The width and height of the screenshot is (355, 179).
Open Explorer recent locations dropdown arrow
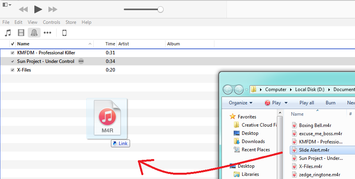246,90
